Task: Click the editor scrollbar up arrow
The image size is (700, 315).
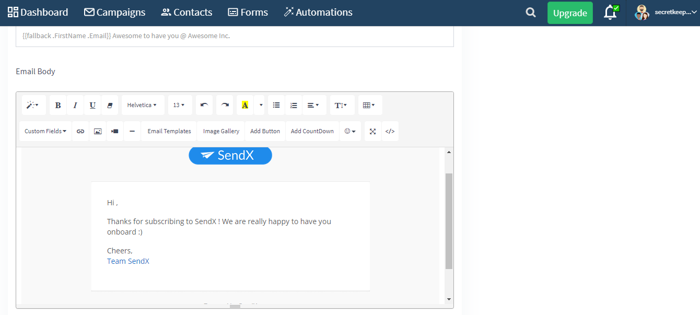Action: pyautogui.click(x=449, y=152)
